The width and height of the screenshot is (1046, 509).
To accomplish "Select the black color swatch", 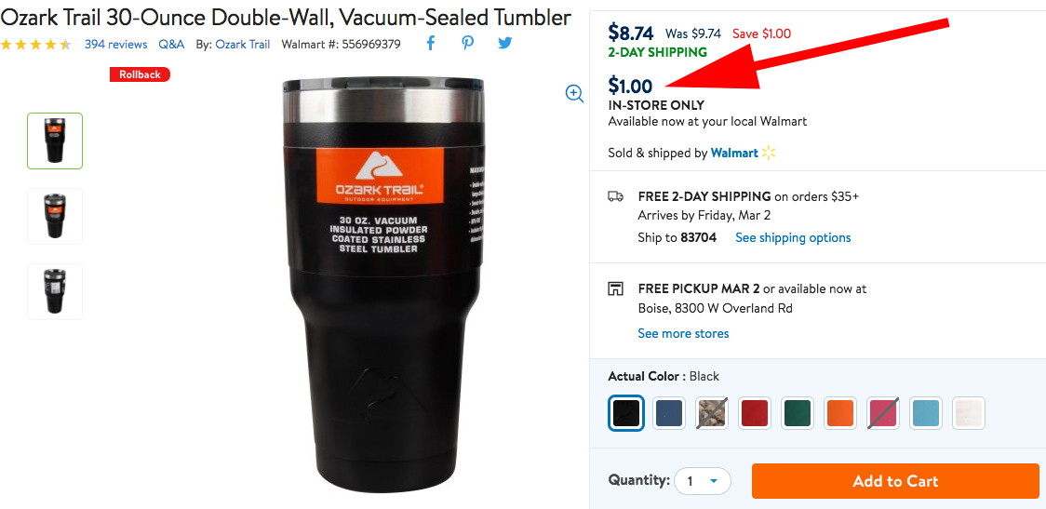I will pos(626,412).
